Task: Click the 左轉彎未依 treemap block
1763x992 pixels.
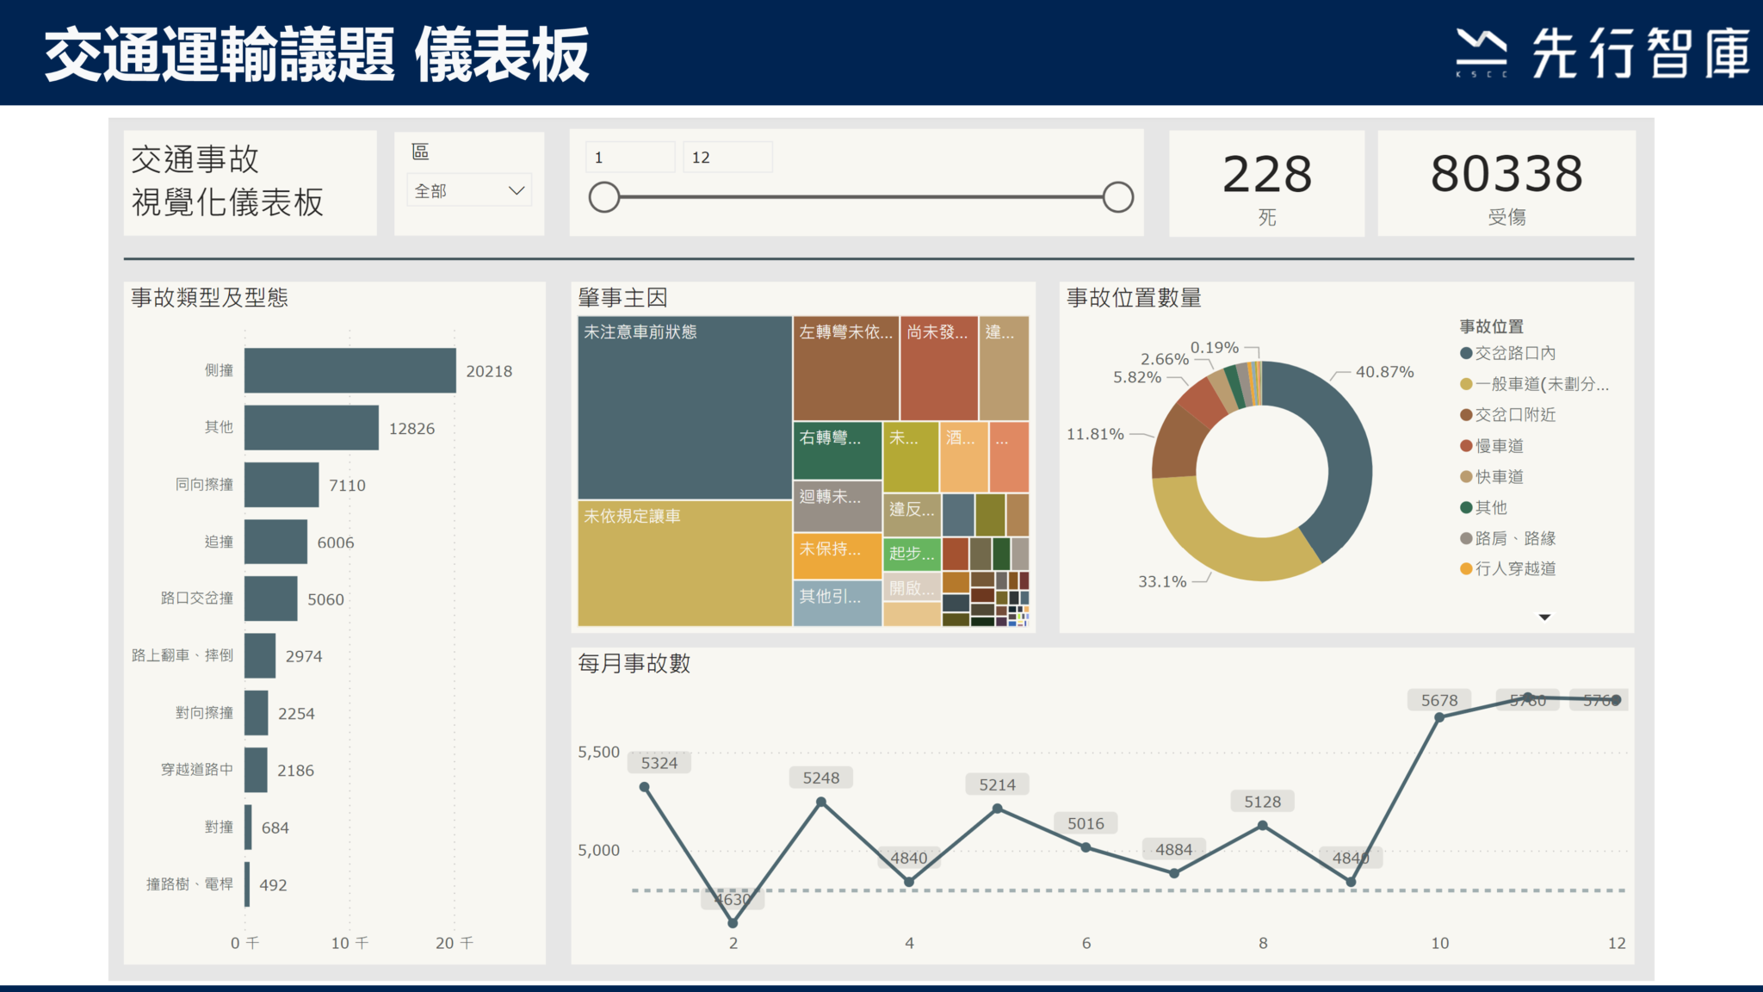Action: [x=845, y=369]
